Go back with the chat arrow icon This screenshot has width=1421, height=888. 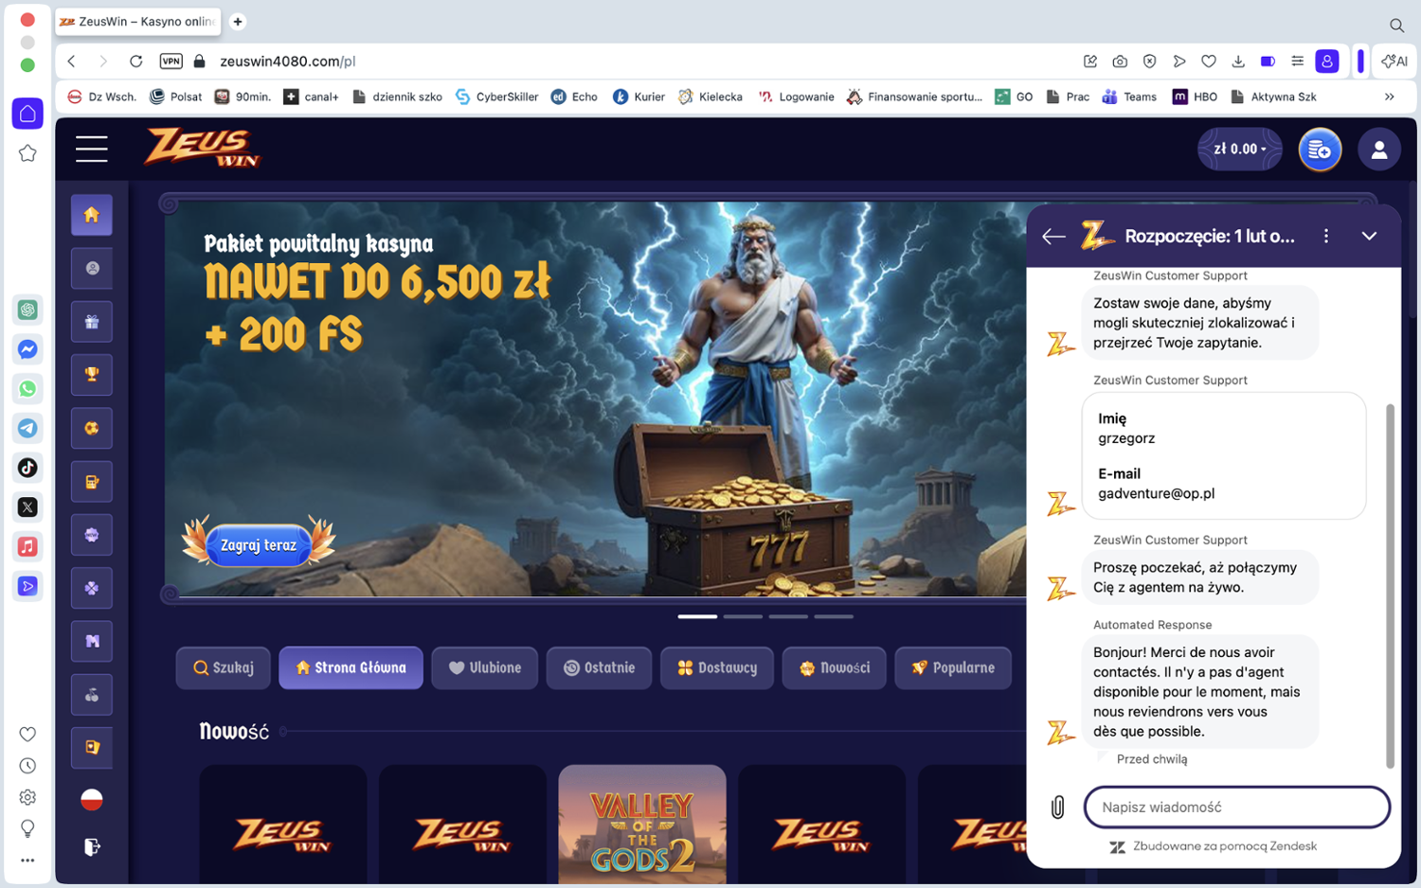click(1053, 237)
